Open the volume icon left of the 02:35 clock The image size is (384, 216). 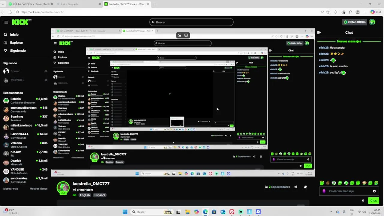pos(364,212)
